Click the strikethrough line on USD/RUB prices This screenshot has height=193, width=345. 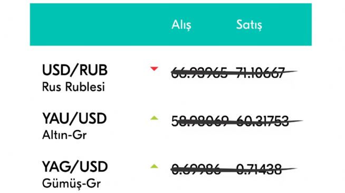click(x=234, y=72)
